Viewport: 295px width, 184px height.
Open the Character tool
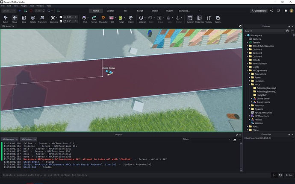pyautogui.click(x=103, y=19)
